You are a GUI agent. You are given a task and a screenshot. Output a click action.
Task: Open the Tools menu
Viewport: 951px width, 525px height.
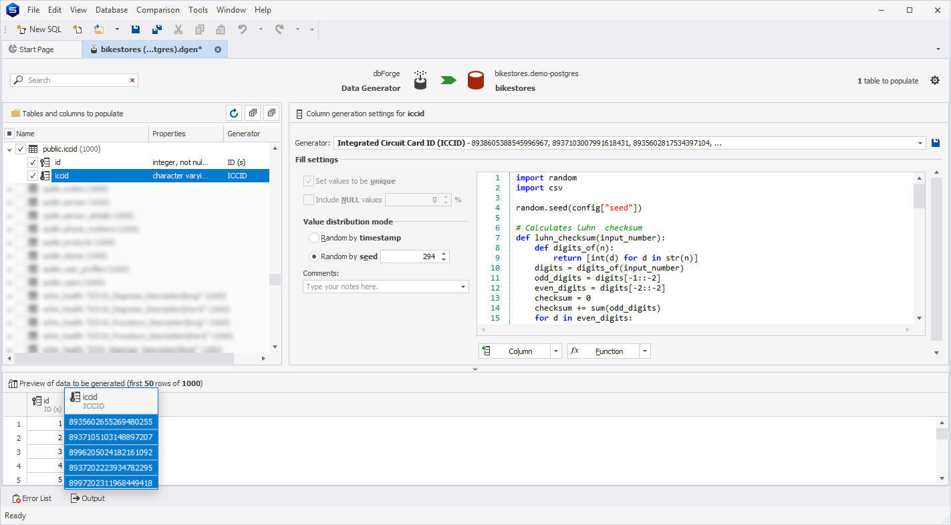point(198,10)
